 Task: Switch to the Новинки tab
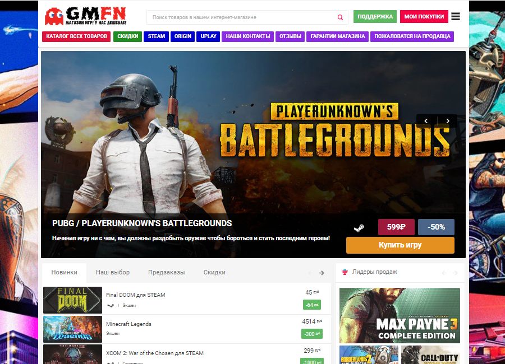coord(64,272)
